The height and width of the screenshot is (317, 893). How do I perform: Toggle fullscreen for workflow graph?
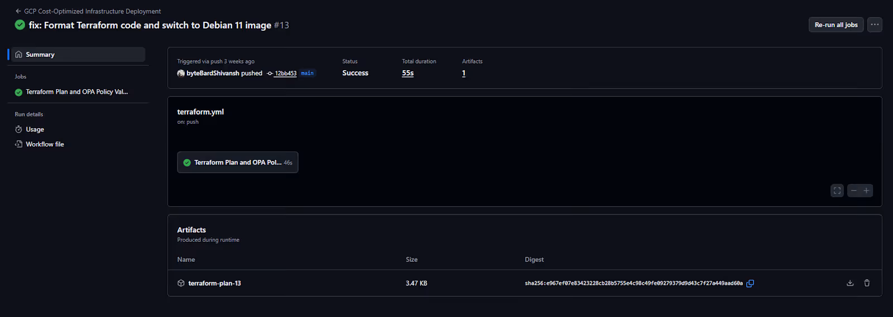837,191
